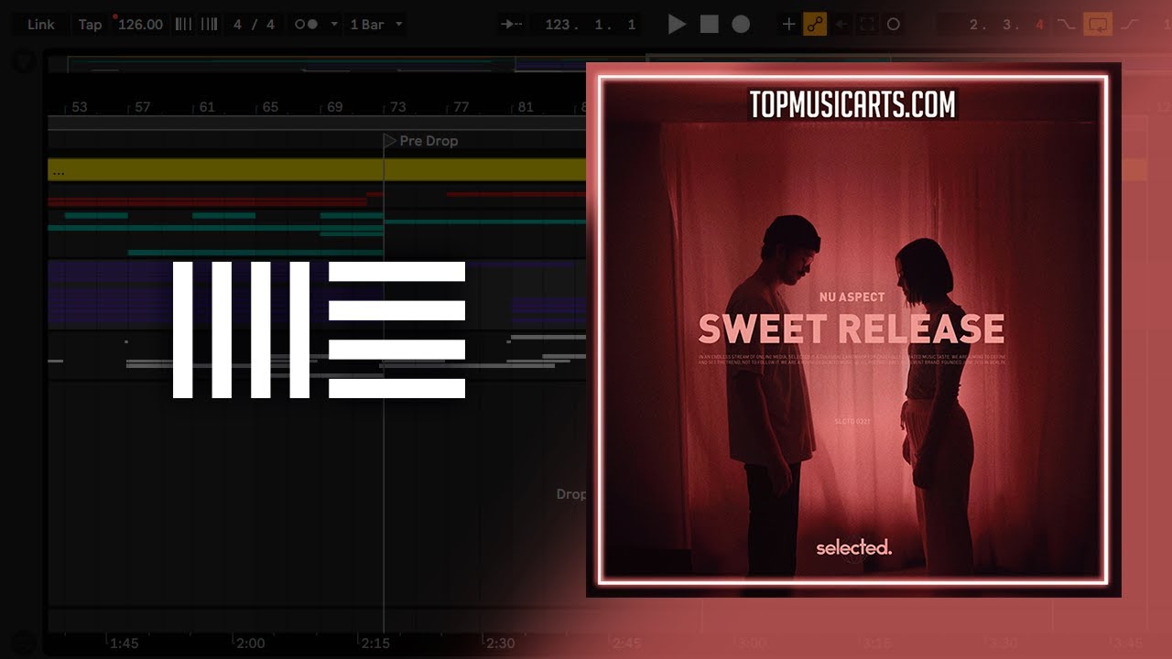This screenshot has width=1172, height=659.
Task: Jump to the Pre Drop locator
Action: 421,141
